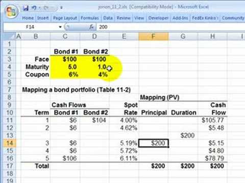The height and width of the screenshot is (183, 245).
Task: Click cash flow $105.77 cell
Action: click(x=212, y=120)
